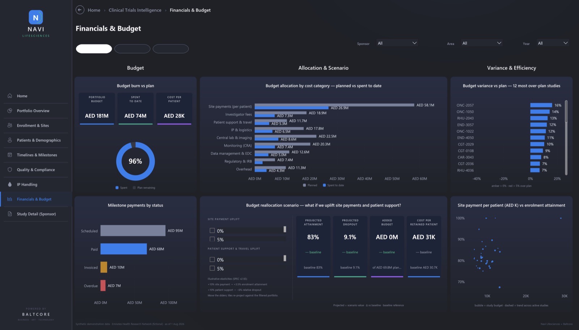
Task: Open the Clinical Trials Intelligence breadcrumb link
Action: pyautogui.click(x=135, y=10)
